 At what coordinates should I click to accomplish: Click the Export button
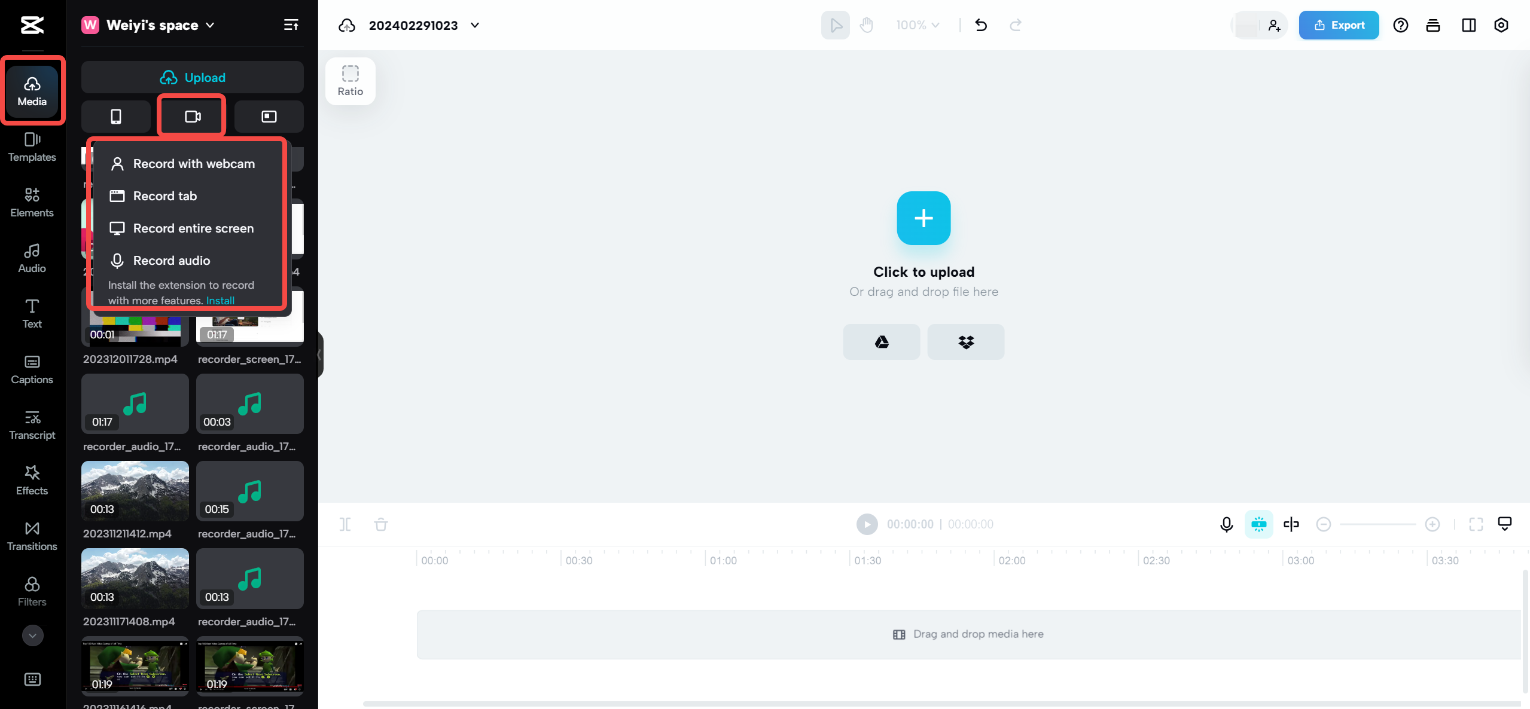pos(1340,25)
